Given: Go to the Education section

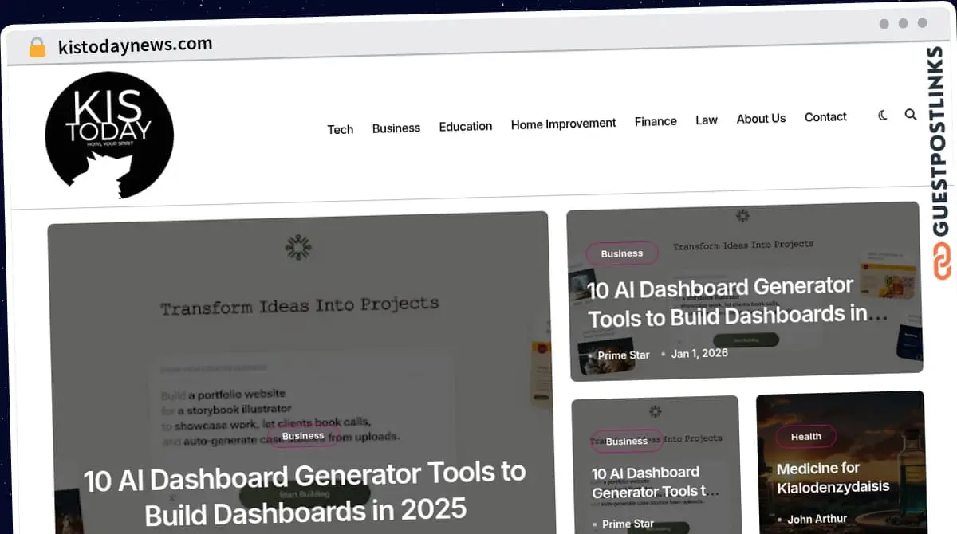Looking at the screenshot, I should pyautogui.click(x=465, y=126).
